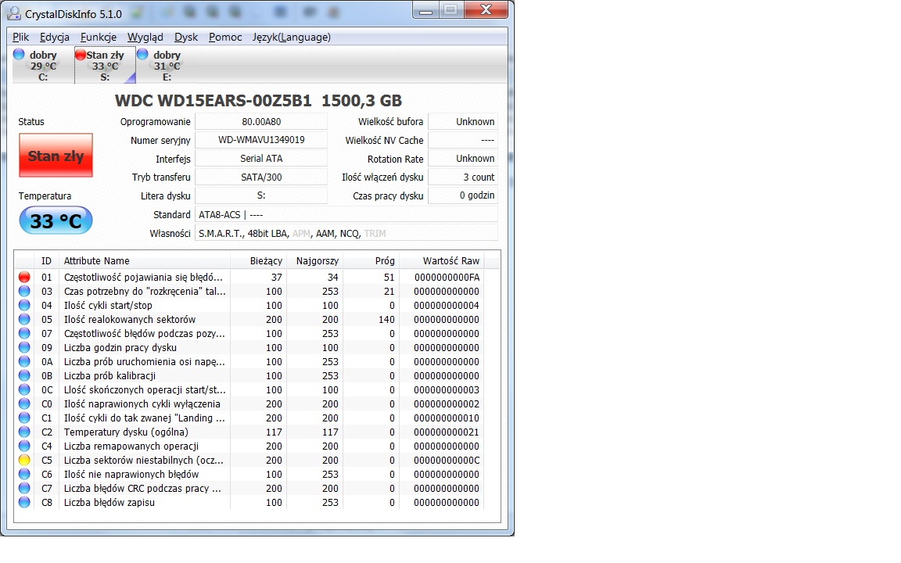Viewport: 901px width, 563px height.
Task: Click blue status icon of attribute C7
Action: [x=24, y=488]
